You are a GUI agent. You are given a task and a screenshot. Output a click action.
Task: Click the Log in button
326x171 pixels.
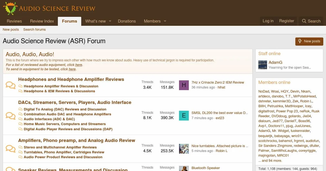pyautogui.click(x=268, y=21)
